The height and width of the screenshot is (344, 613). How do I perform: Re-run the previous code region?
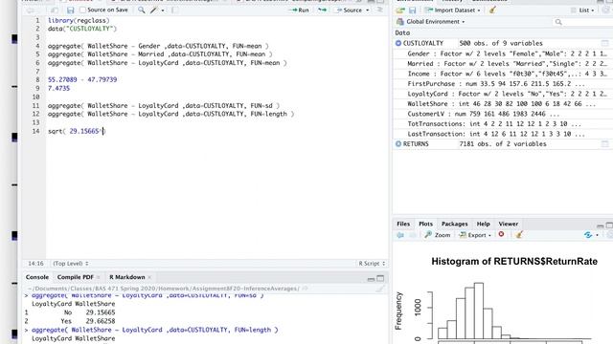[x=322, y=11]
